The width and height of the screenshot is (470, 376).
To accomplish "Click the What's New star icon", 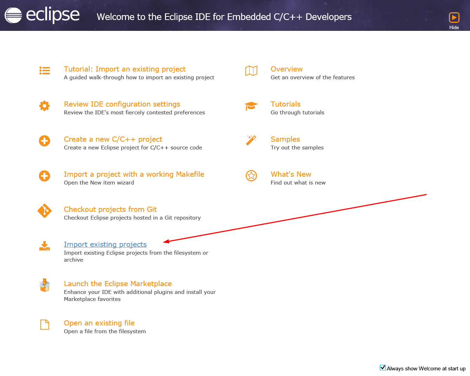I will point(251,176).
